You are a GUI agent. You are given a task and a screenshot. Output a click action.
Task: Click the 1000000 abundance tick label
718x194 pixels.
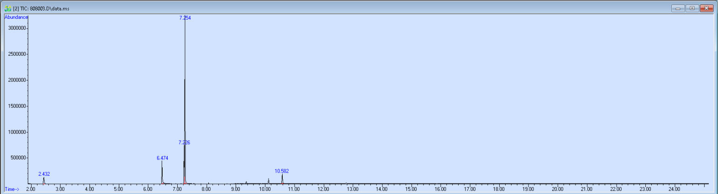coord(17,132)
